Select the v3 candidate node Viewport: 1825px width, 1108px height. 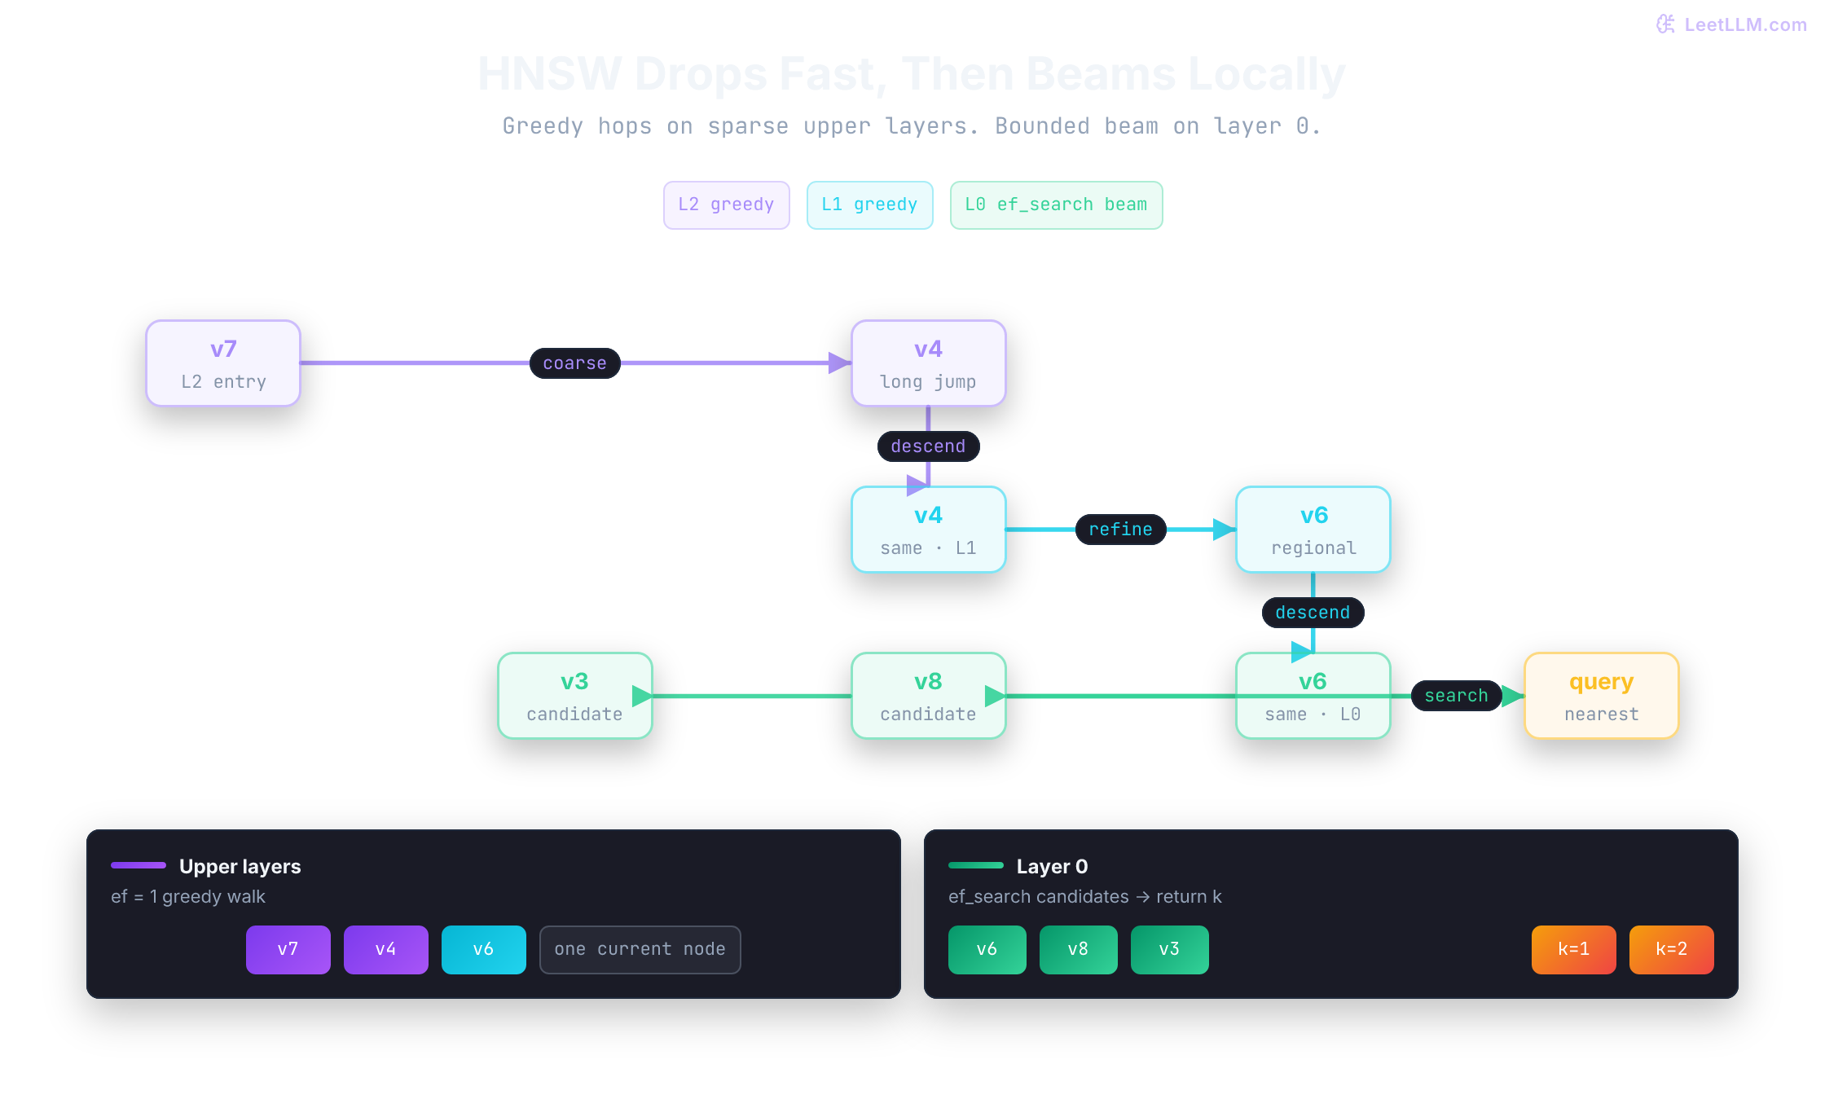coord(574,696)
